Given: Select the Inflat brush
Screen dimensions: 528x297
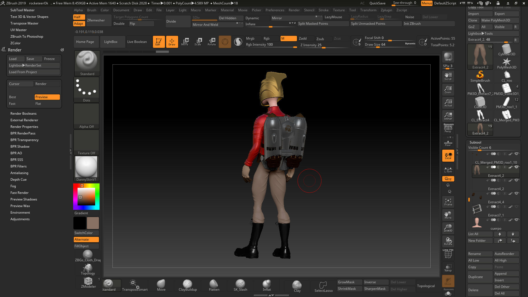Looking at the screenshot, I should point(267,285).
